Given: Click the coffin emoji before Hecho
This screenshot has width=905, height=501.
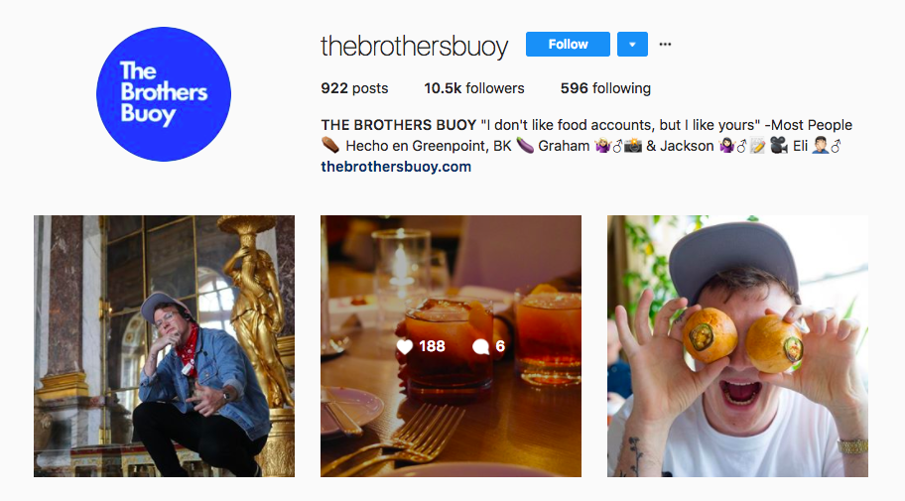Looking at the screenshot, I should [x=330, y=146].
